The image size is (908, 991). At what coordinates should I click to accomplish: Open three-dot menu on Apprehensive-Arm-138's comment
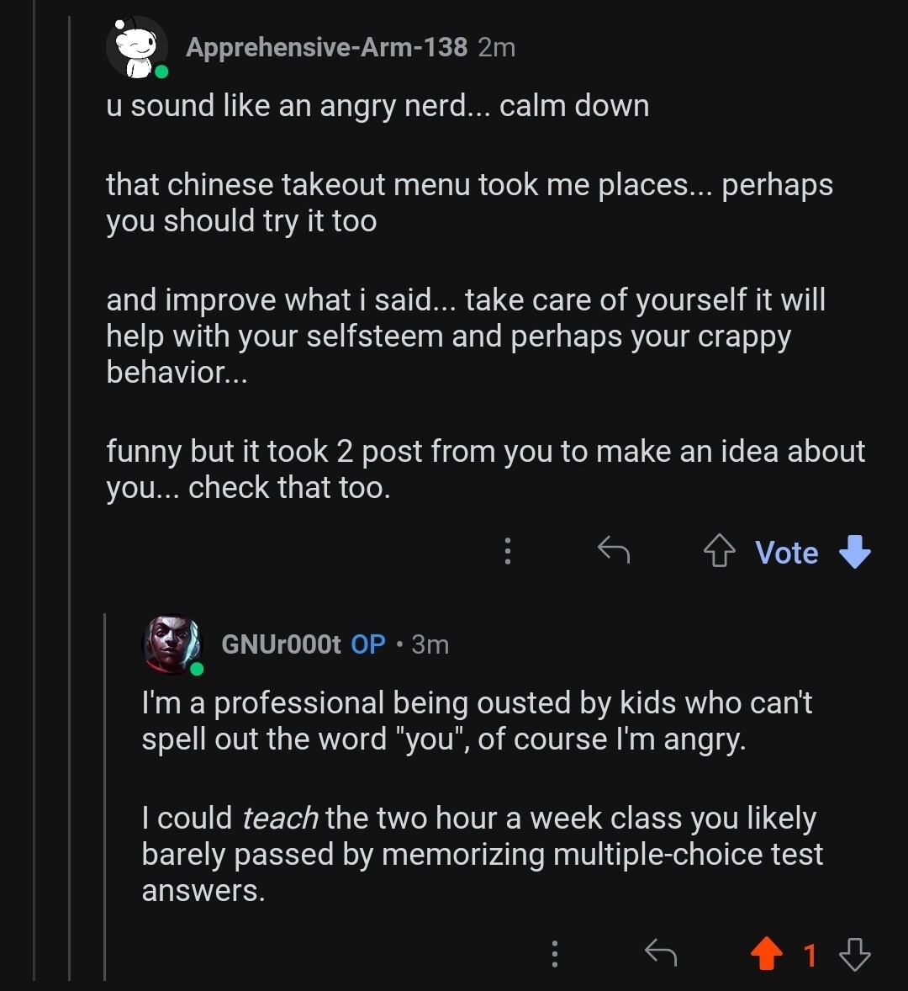click(x=508, y=551)
